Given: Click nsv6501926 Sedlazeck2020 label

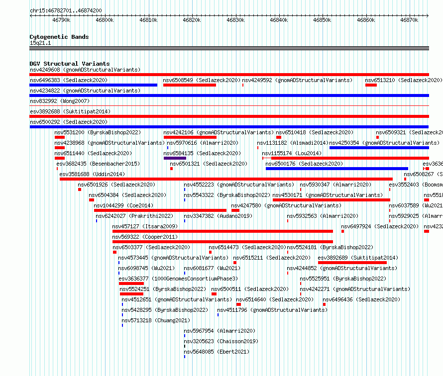Looking at the screenshot, I should point(116,185).
